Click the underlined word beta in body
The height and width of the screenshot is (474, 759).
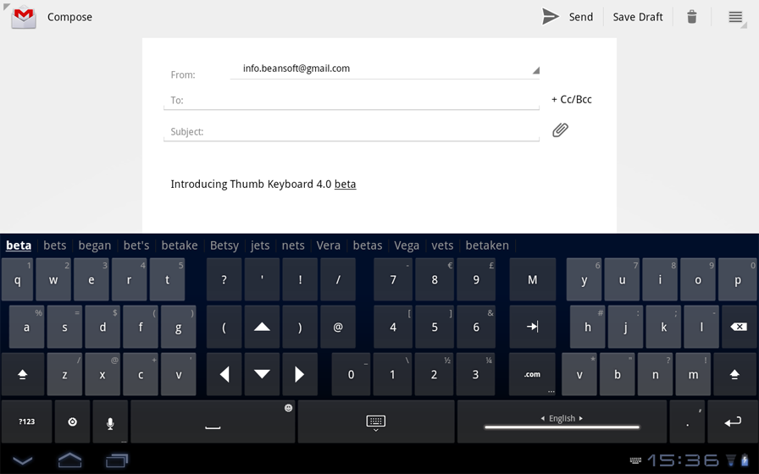pyautogui.click(x=345, y=185)
